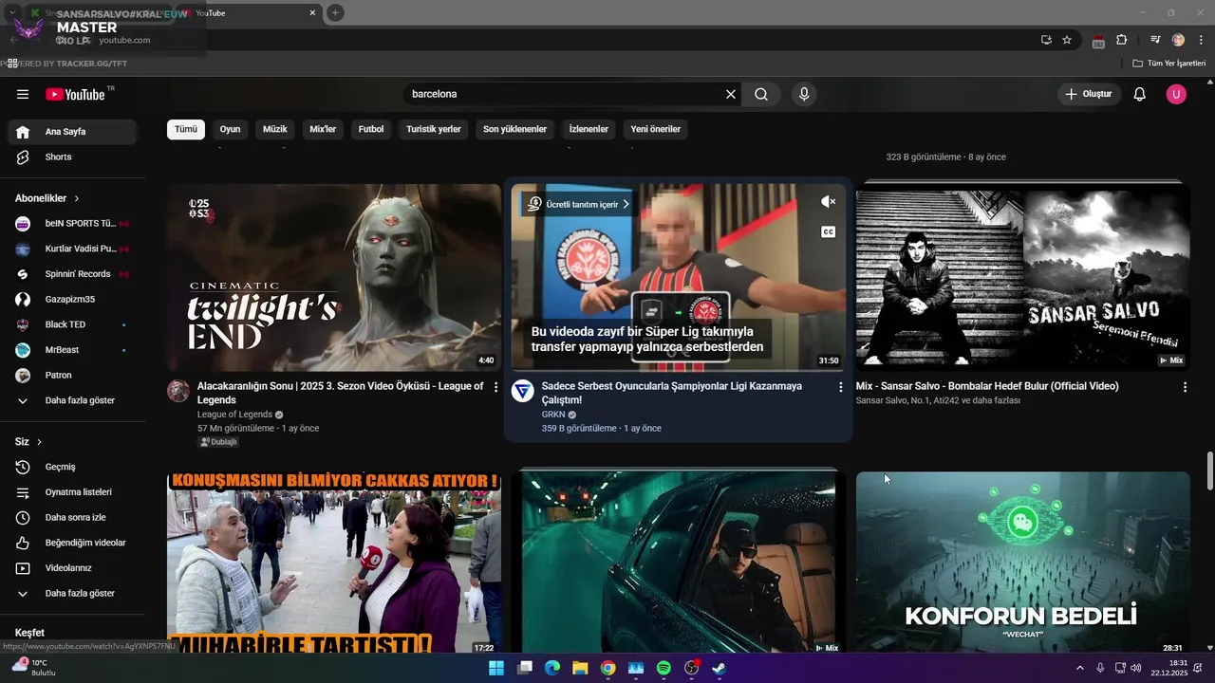Open the Windows Start menu
The height and width of the screenshot is (683, 1215).
pyautogui.click(x=496, y=668)
